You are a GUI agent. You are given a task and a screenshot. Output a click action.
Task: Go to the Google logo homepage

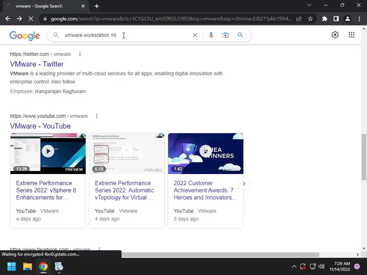tap(25, 35)
